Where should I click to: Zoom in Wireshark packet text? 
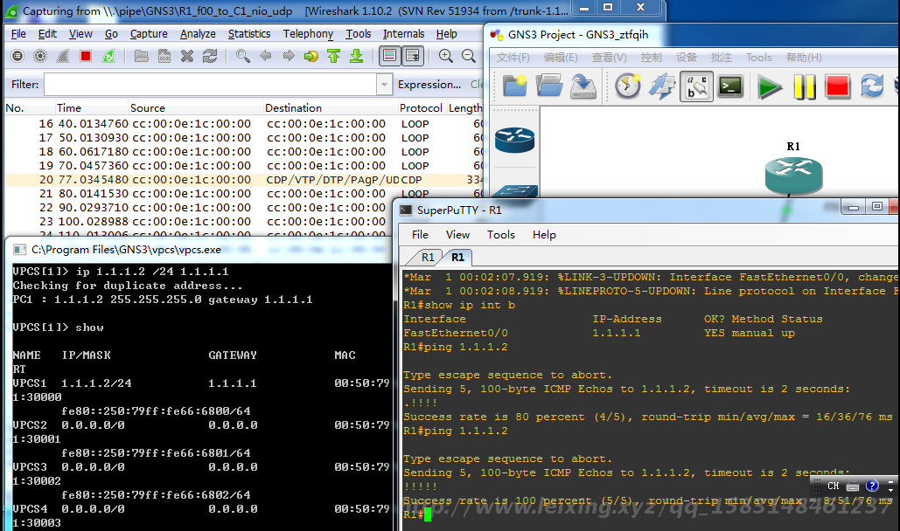446,56
